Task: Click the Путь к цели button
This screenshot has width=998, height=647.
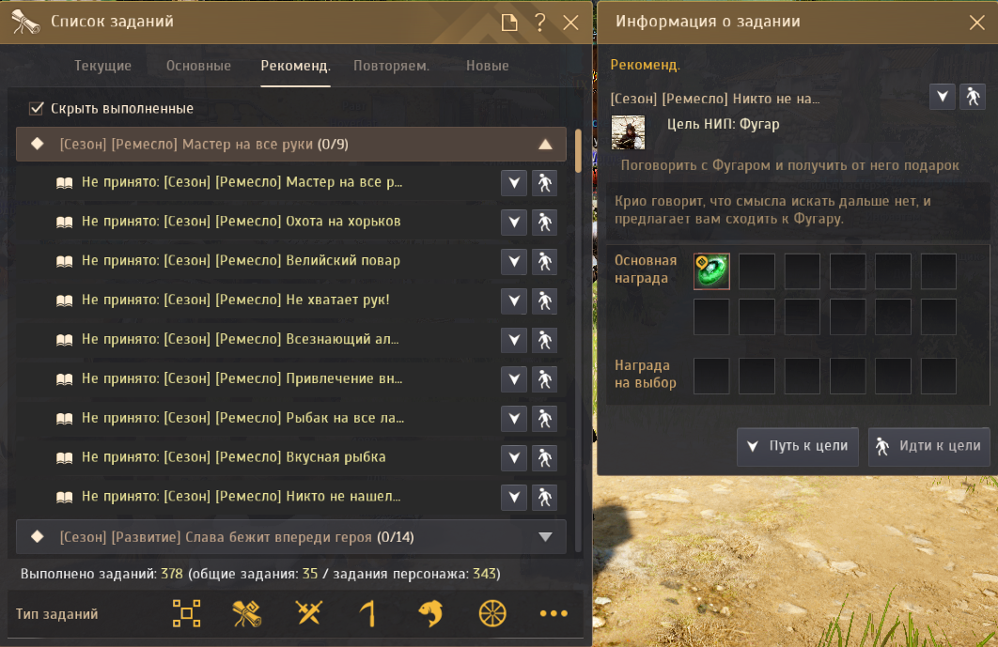Action: (x=798, y=447)
